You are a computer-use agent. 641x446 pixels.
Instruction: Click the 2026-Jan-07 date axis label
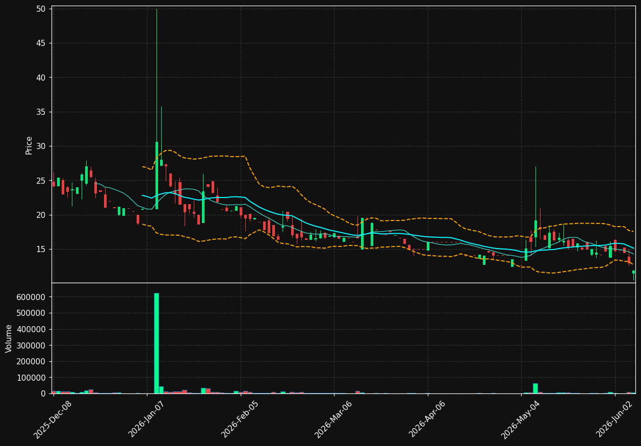coord(147,419)
